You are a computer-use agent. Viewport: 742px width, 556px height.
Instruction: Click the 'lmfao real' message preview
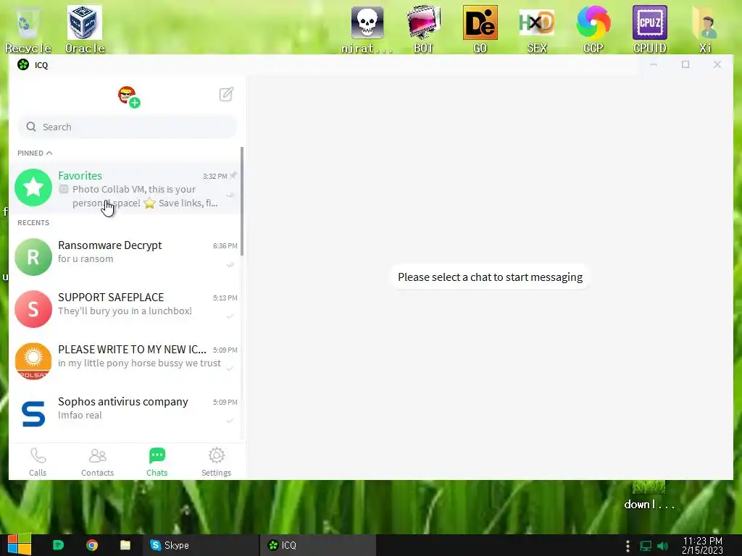pyautogui.click(x=80, y=415)
